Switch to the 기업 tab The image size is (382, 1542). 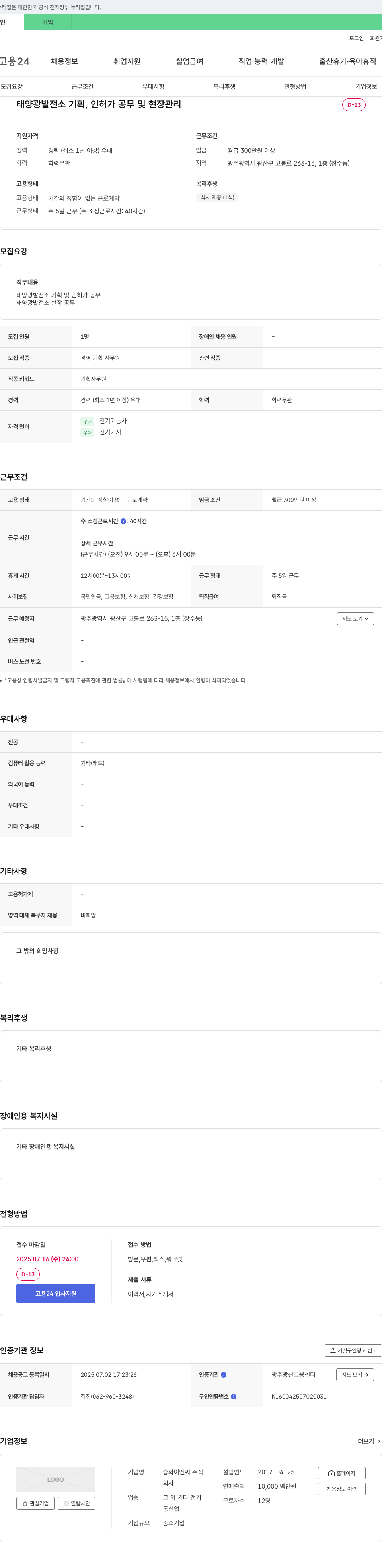[x=48, y=22]
